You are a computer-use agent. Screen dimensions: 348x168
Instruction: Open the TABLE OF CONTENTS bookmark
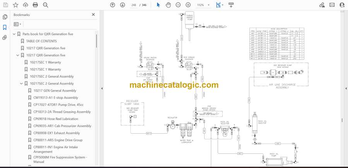41,41
